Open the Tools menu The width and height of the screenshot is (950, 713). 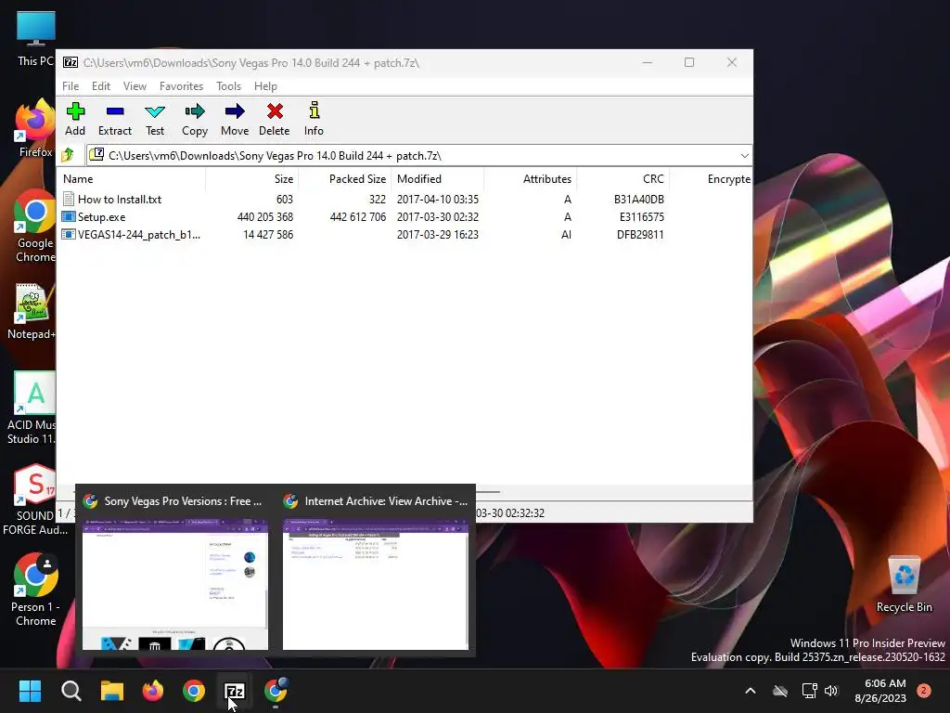pos(228,86)
